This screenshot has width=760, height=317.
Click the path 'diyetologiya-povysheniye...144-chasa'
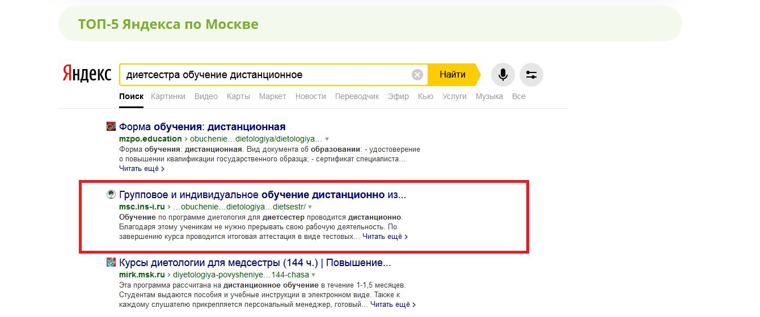pos(240,275)
